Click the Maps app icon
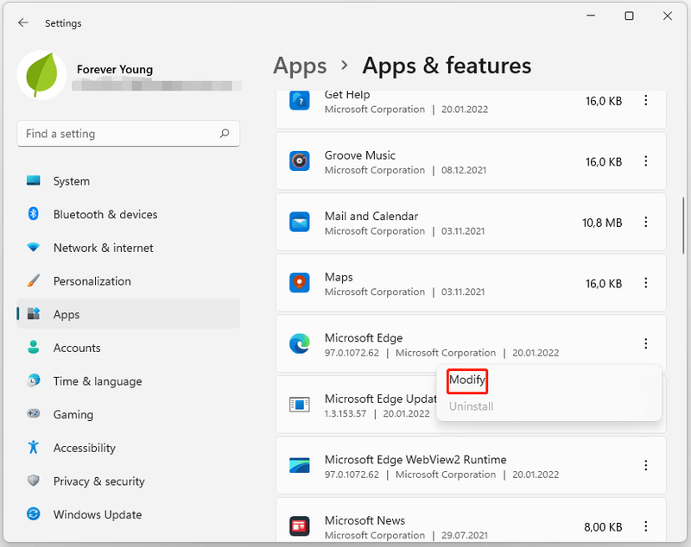Screen dimensions: 691x547 pos(300,282)
